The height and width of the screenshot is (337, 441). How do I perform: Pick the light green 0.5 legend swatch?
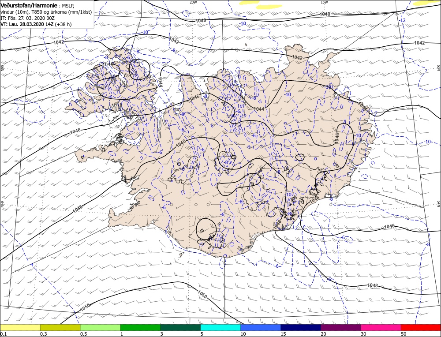(x=100, y=327)
